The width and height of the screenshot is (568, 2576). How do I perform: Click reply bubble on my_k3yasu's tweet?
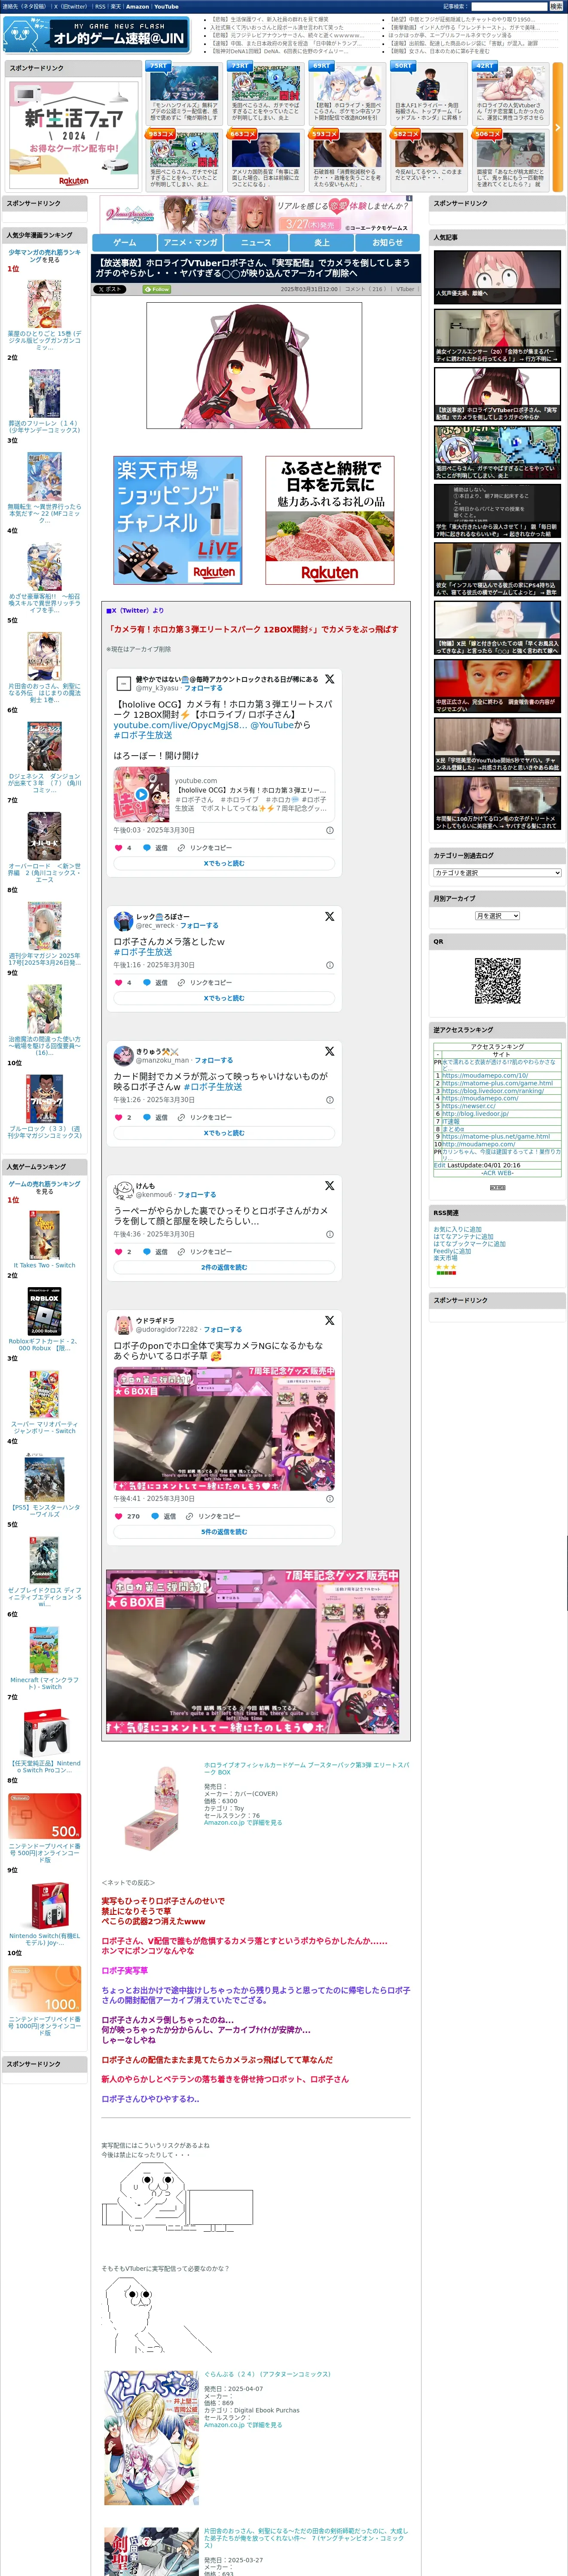click(147, 847)
